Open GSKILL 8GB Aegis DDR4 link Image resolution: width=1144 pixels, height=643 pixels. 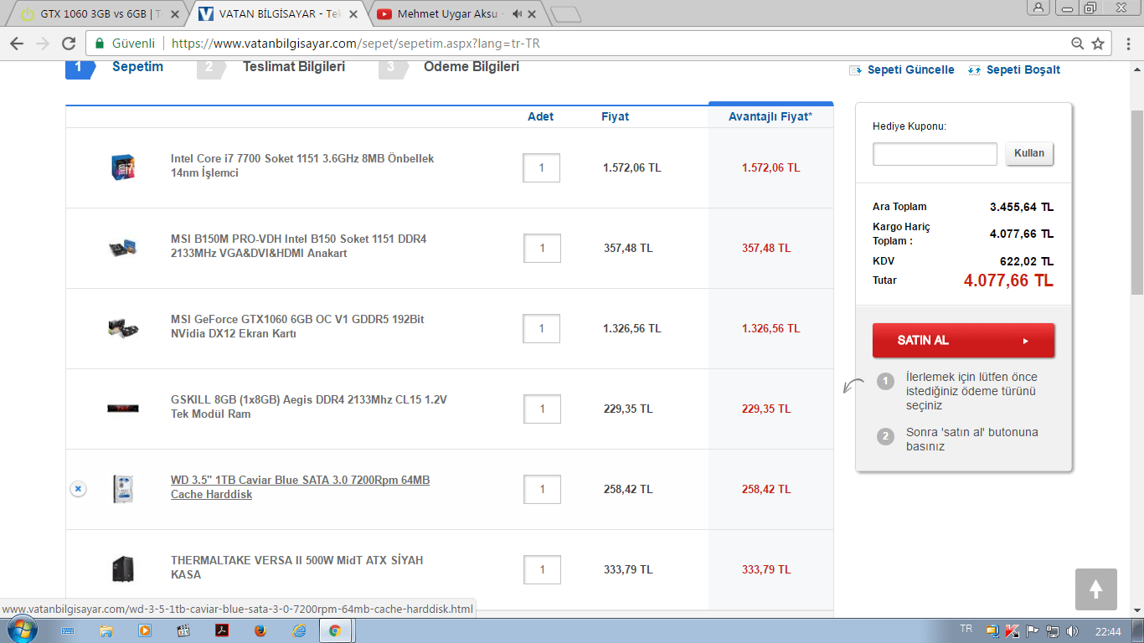309,407
